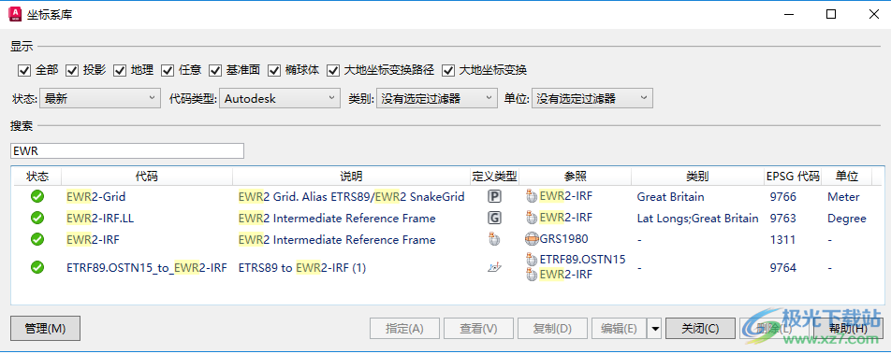This screenshot has height=354, width=891.
Task: Click the green status check for EWR2-IRF.LL
Action: tap(37, 219)
